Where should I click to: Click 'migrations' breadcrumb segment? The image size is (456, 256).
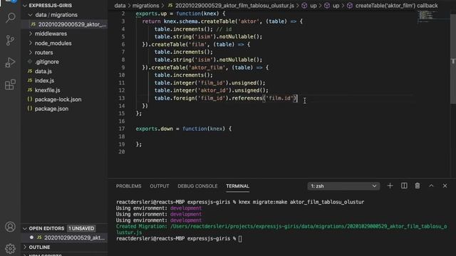[x=145, y=6]
